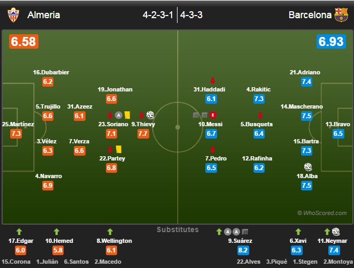Select player 14.Mascherano
The width and height of the screenshot is (354, 268).
click(302, 106)
